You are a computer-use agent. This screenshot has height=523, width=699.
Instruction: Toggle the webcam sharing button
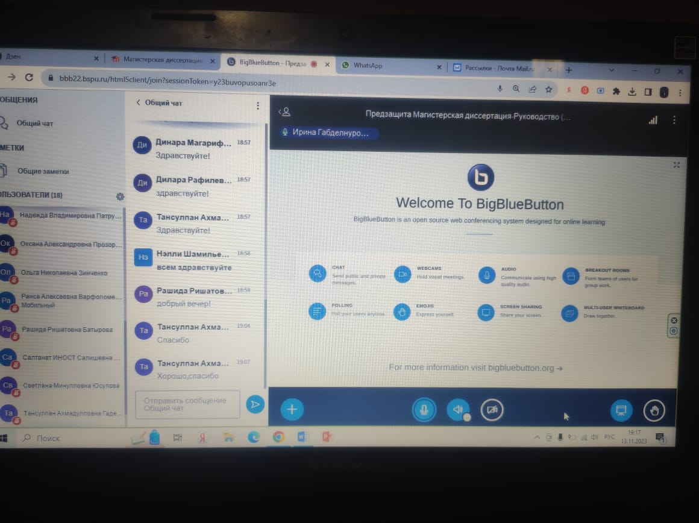pos(492,410)
